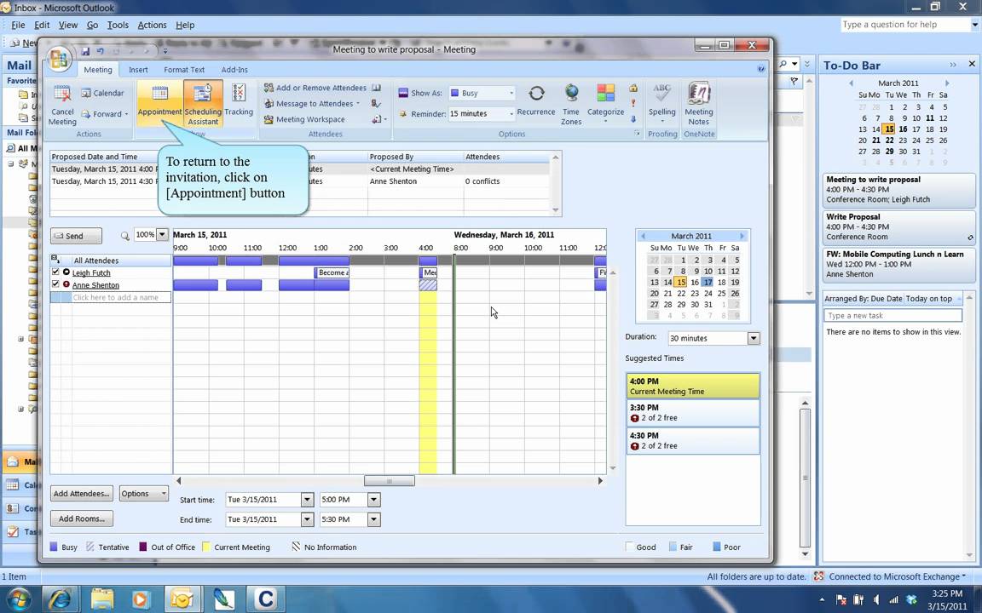The height and width of the screenshot is (613, 982).
Task: Select the 4:30 PM suggested time
Action: click(x=693, y=440)
